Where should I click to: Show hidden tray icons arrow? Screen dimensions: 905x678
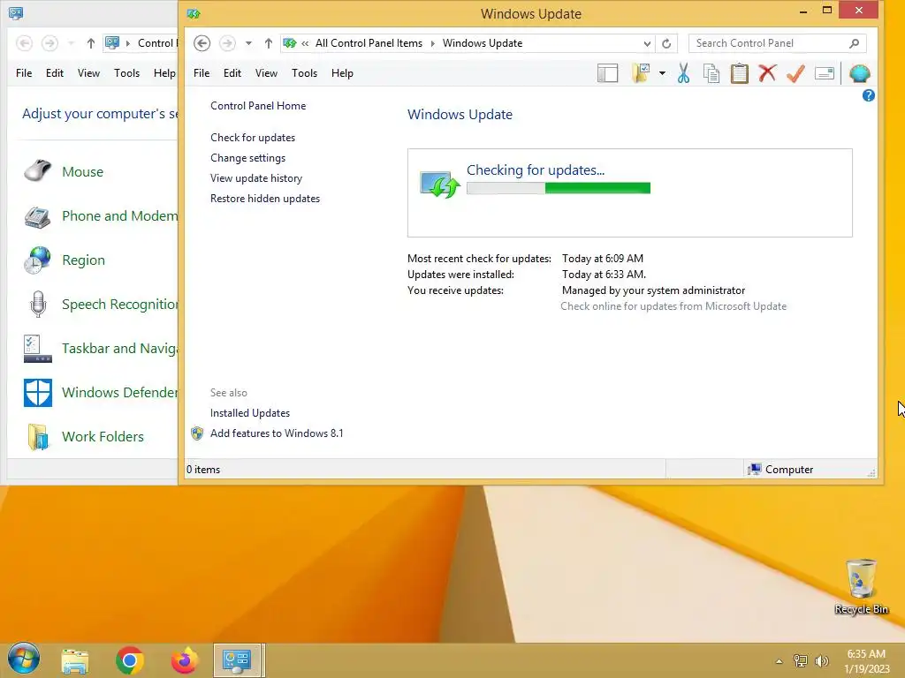coord(780,661)
